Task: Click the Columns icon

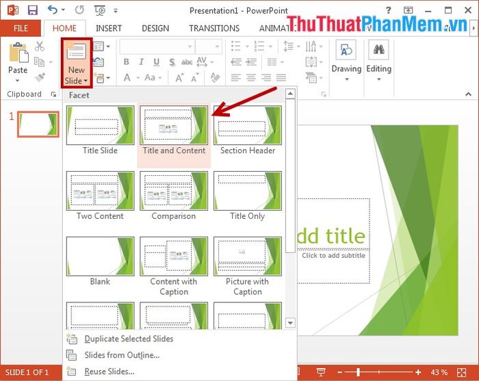Action: 272,62
